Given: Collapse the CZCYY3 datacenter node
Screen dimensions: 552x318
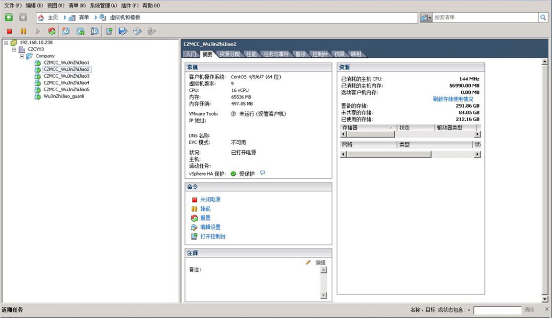Looking at the screenshot, I should coord(14,49).
